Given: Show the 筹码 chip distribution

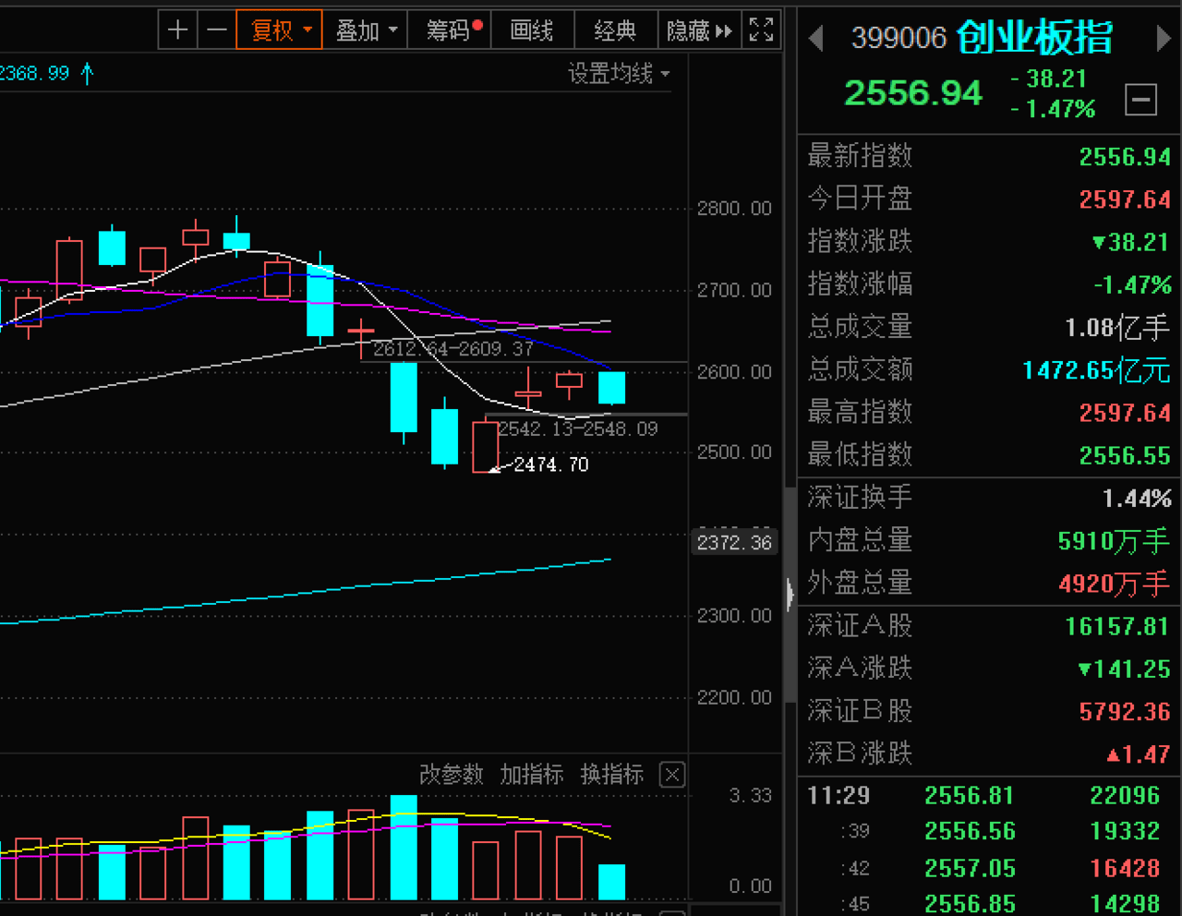Looking at the screenshot, I should [450, 30].
